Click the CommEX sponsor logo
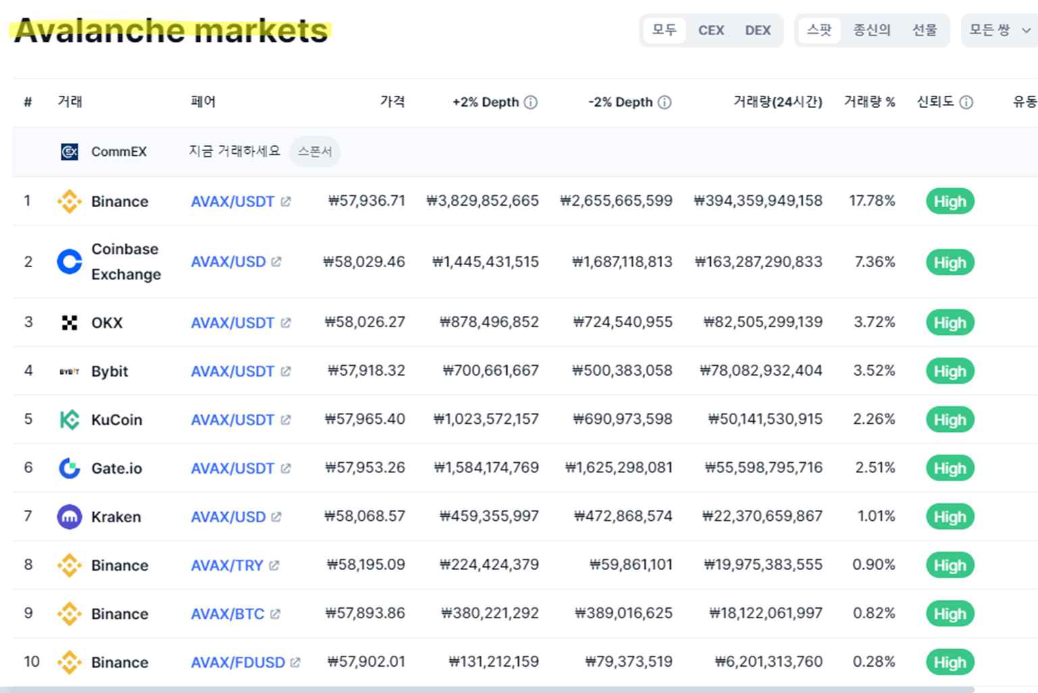Image resolution: width=1038 pixels, height=693 pixels. tap(70, 151)
